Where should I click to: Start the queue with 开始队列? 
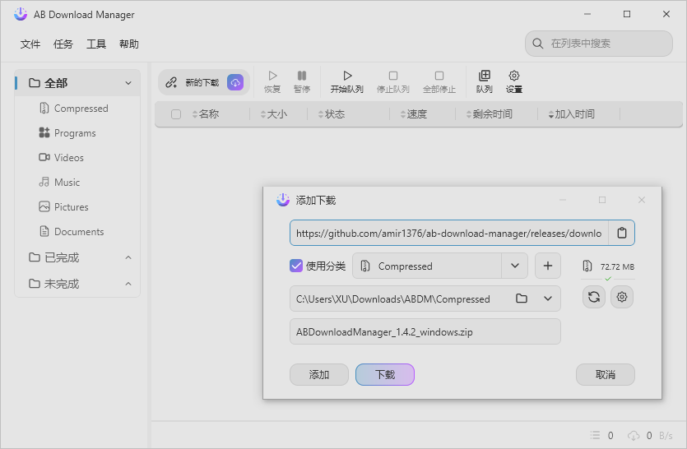347,82
